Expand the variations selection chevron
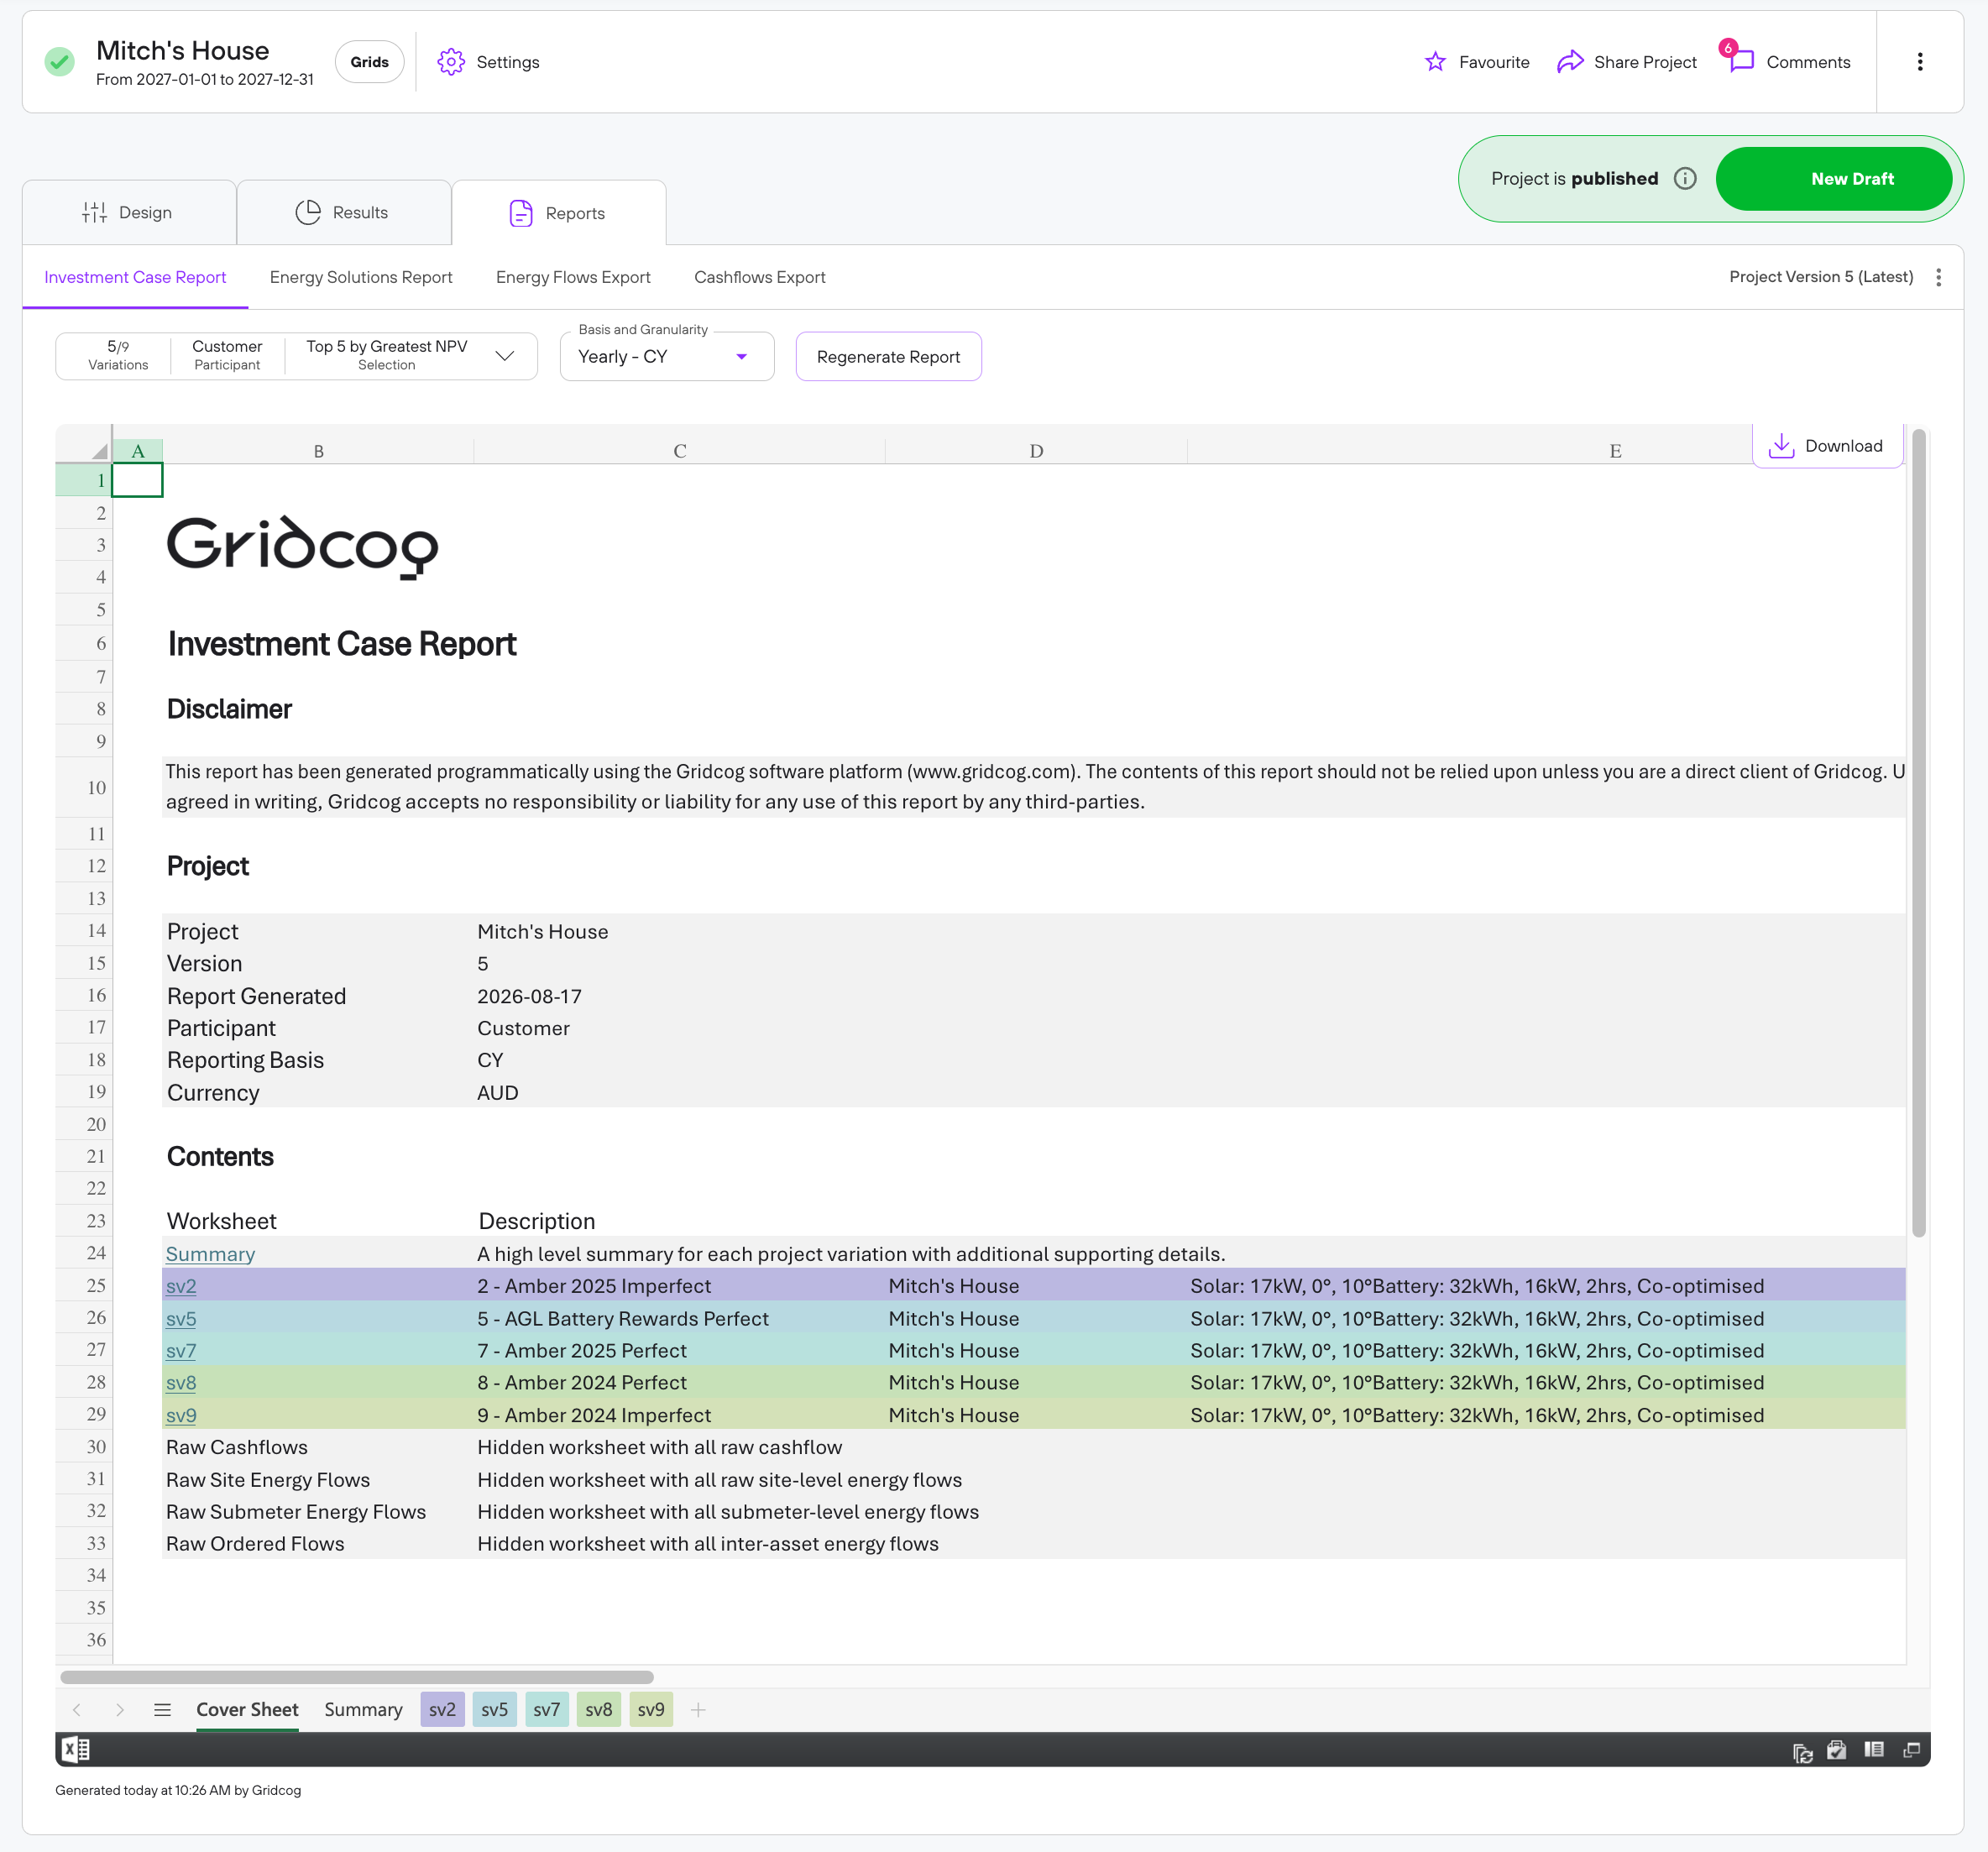Image resolution: width=1988 pixels, height=1852 pixels. 505,356
